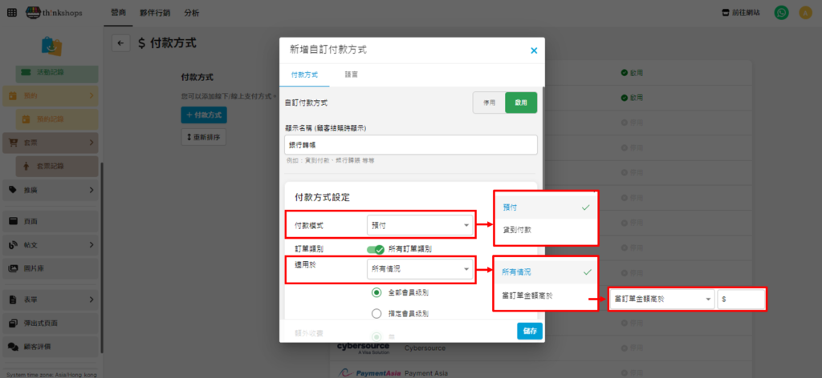Click the 顯示名稱 text field
The height and width of the screenshot is (378, 822).
click(410, 145)
